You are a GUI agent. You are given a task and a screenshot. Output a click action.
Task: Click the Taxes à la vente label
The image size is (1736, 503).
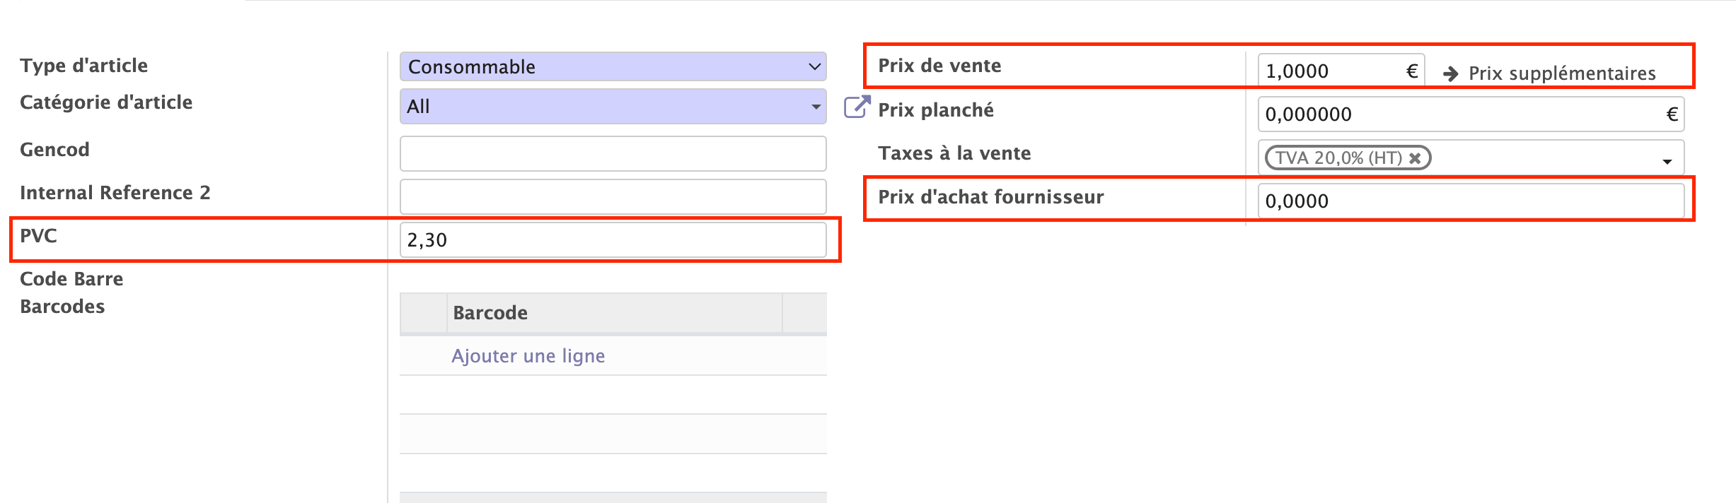(x=954, y=153)
